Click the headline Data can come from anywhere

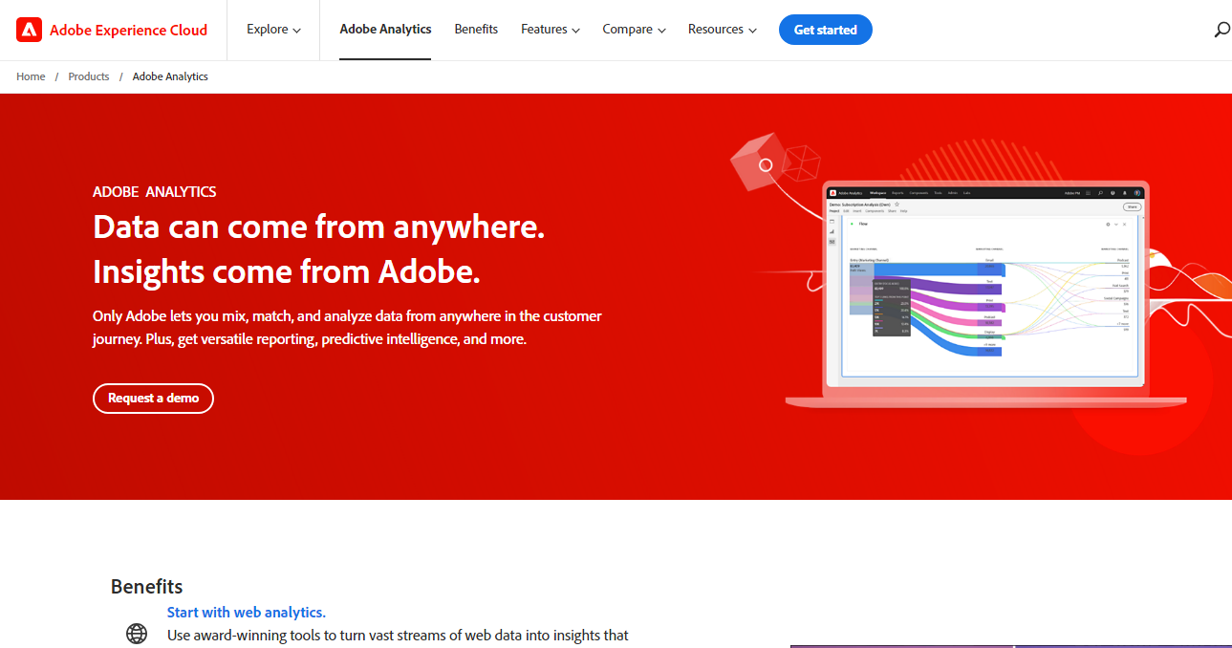(x=319, y=227)
